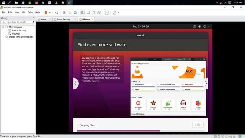Viewport: 245px width, 138px height.
Task: Toggle the thumbnail bar view icon
Action: 88,13
